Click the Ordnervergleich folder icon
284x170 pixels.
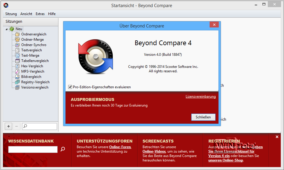17,34
